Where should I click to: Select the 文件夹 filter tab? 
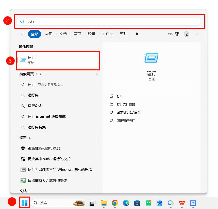[107, 34]
